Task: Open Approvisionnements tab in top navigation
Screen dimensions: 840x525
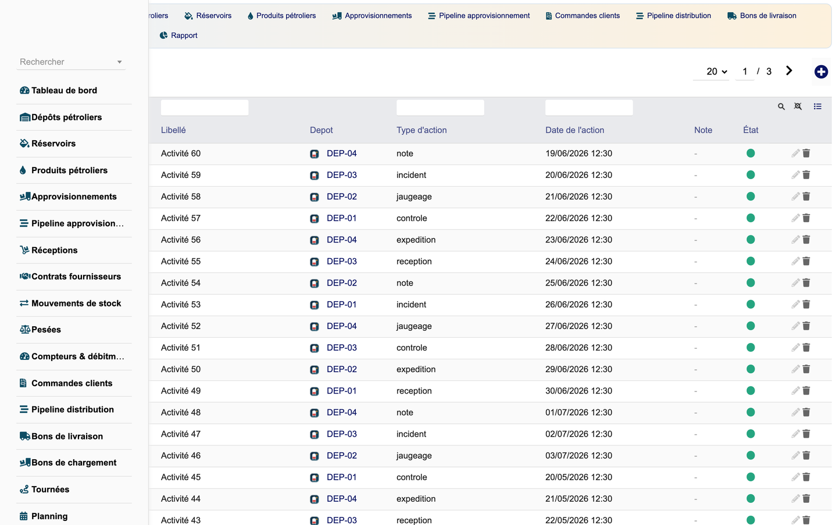Action: coord(372,16)
